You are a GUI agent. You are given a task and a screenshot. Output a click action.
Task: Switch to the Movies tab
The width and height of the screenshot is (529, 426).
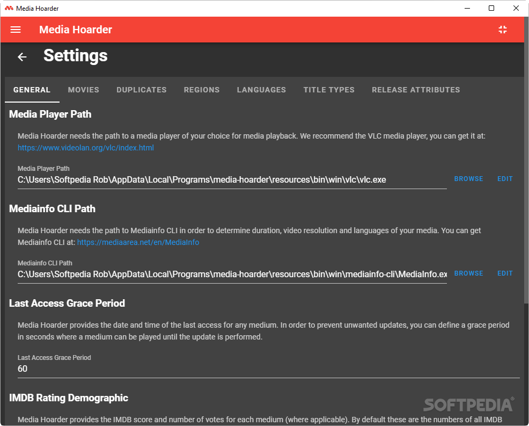click(x=84, y=90)
